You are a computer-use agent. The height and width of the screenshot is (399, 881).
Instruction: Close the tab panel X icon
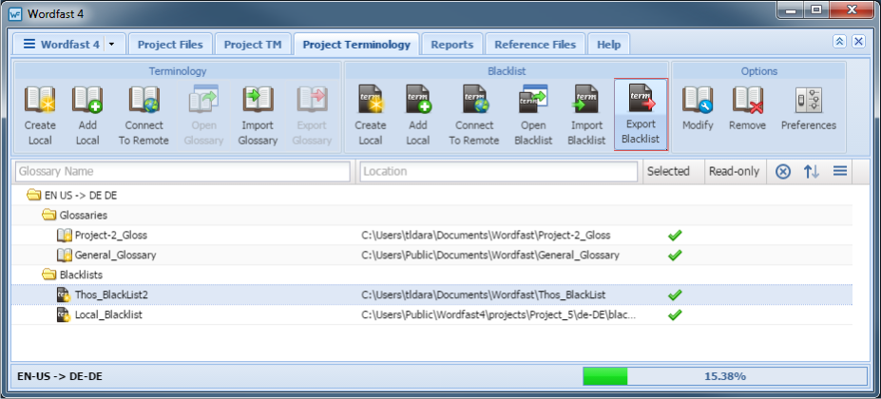pyautogui.click(x=858, y=42)
